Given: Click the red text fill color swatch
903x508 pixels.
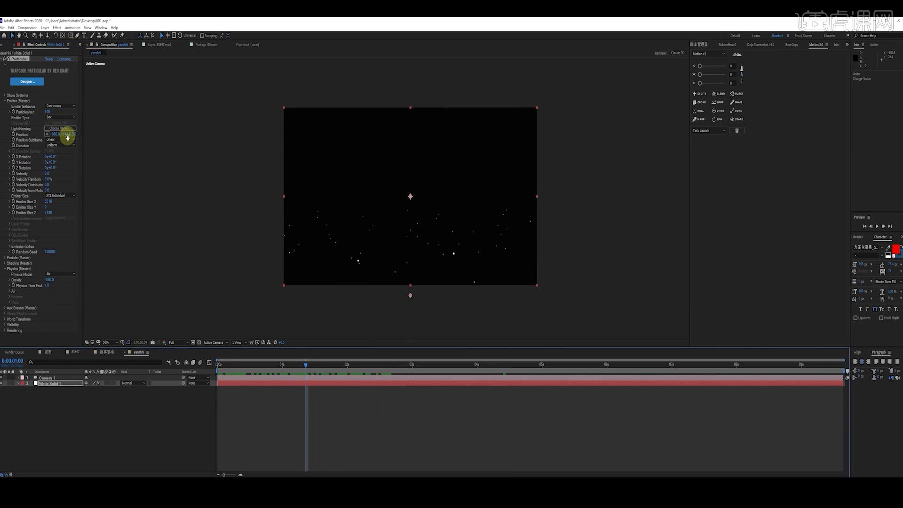Looking at the screenshot, I should click(895, 248).
